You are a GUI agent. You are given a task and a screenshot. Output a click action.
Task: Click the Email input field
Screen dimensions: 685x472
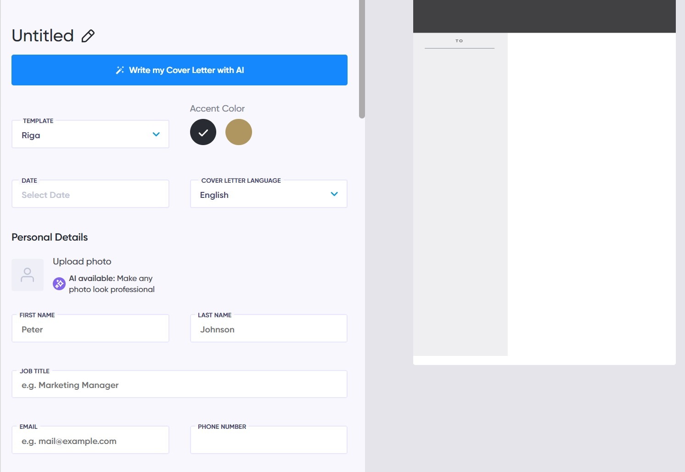90,440
